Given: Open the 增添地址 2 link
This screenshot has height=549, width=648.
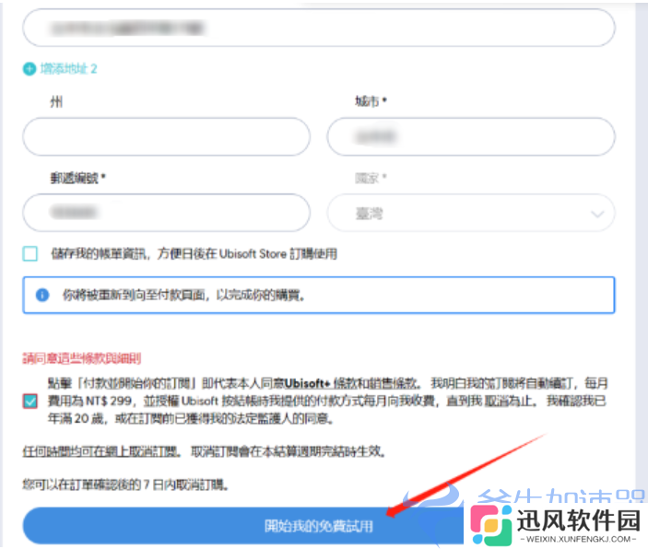Looking at the screenshot, I should pos(68,68).
